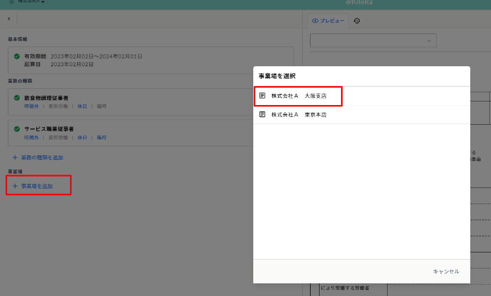Open the history clock icon tab
The image size is (491, 296).
(357, 21)
